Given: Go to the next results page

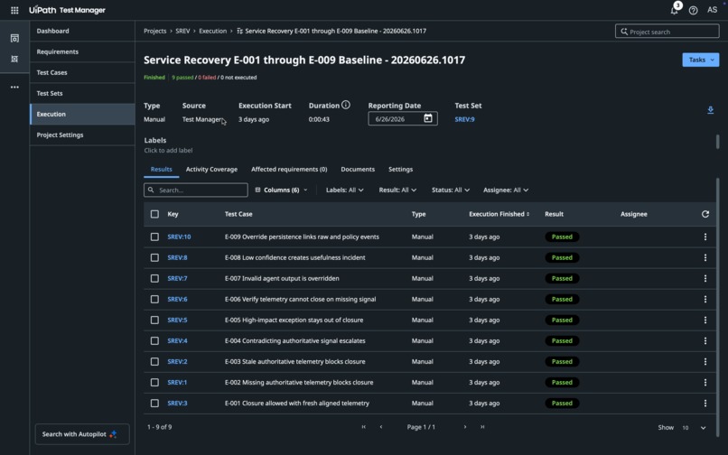Looking at the screenshot, I should [465, 427].
